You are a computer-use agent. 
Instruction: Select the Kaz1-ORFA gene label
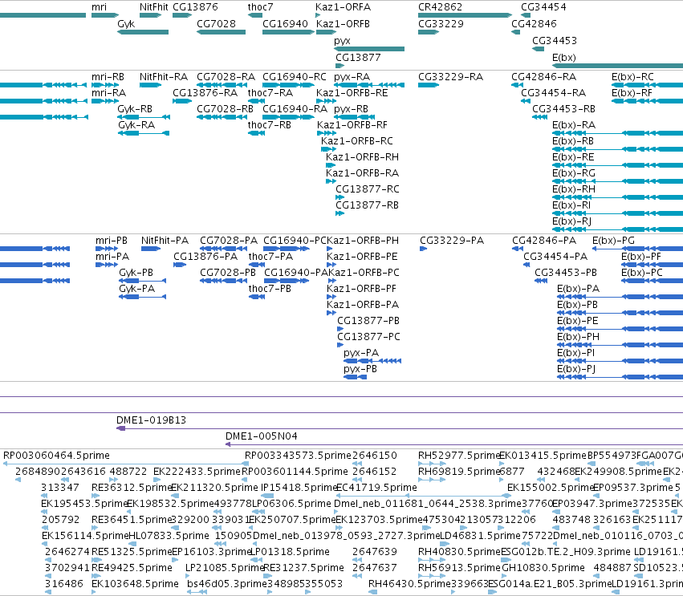344,7
